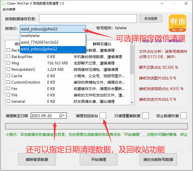Open the calendar icon in the date picker
Image resolution: width=193 pixels, height=171 pixels.
coord(61,116)
